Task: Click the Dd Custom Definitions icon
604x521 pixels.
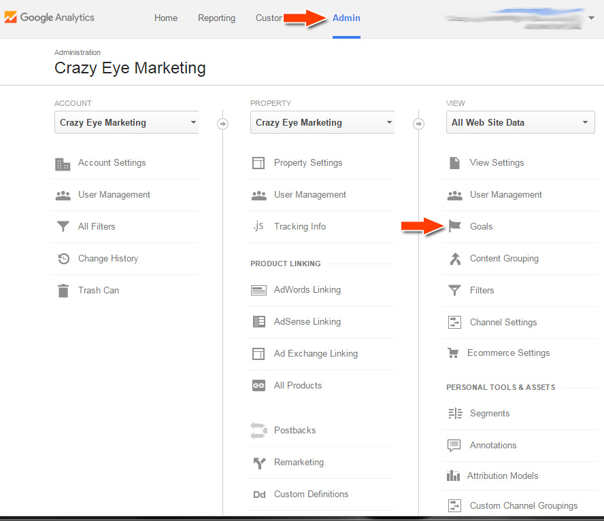Action: pyautogui.click(x=259, y=495)
